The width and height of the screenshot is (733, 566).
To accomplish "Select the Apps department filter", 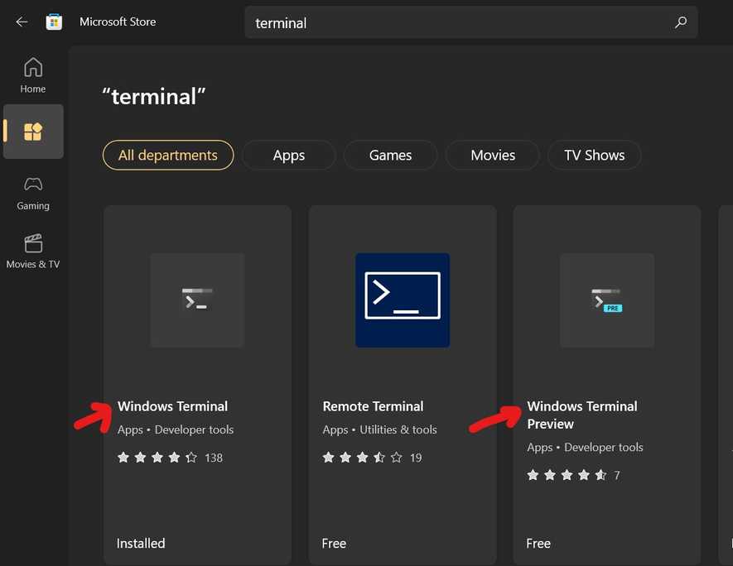I will [288, 155].
